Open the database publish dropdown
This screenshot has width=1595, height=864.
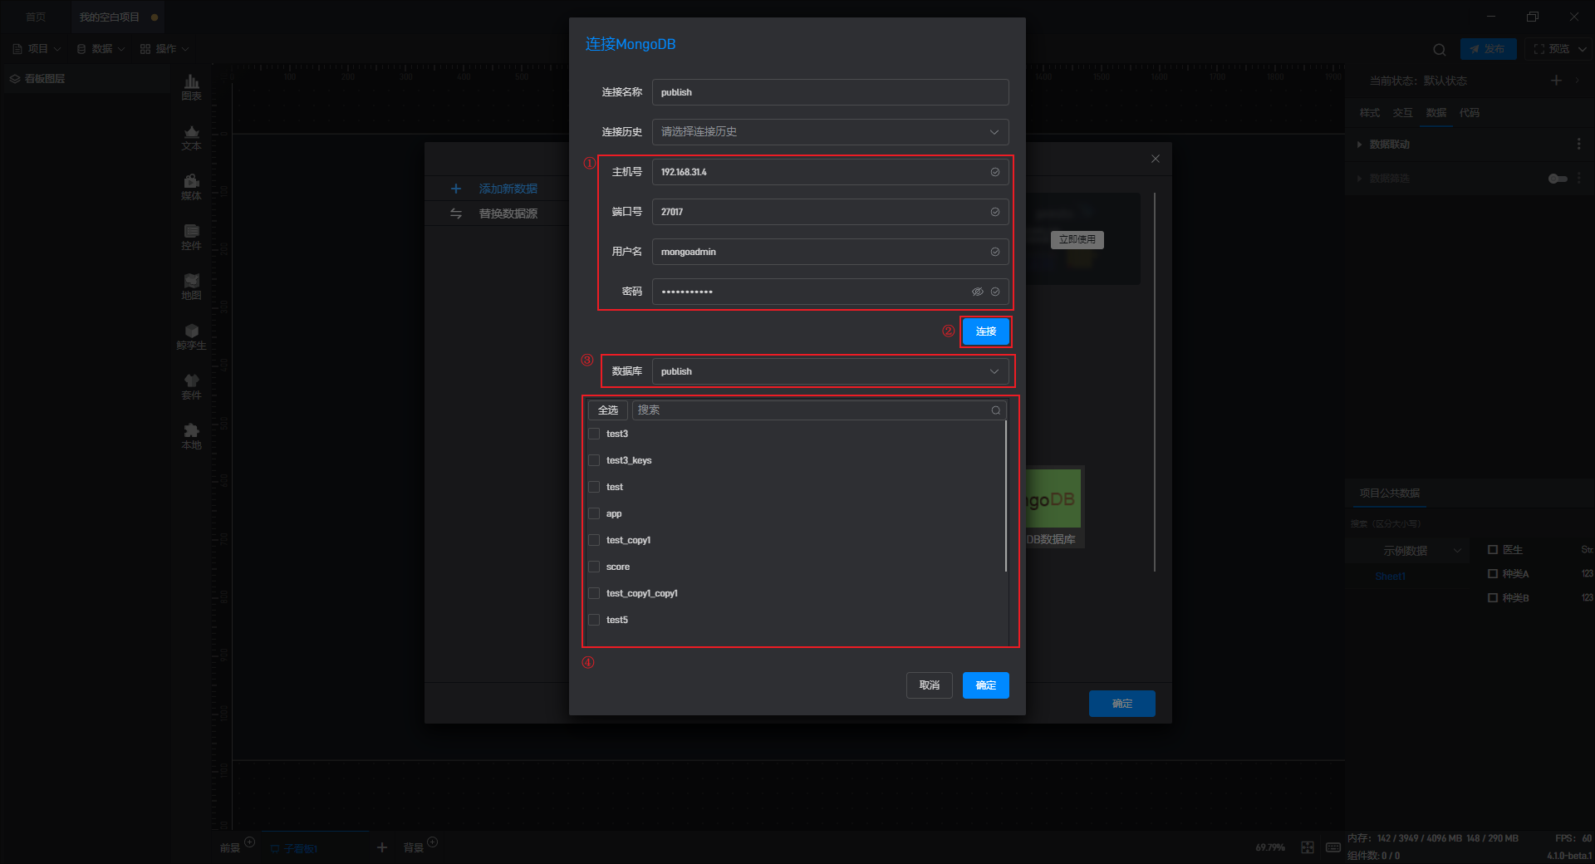830,371
